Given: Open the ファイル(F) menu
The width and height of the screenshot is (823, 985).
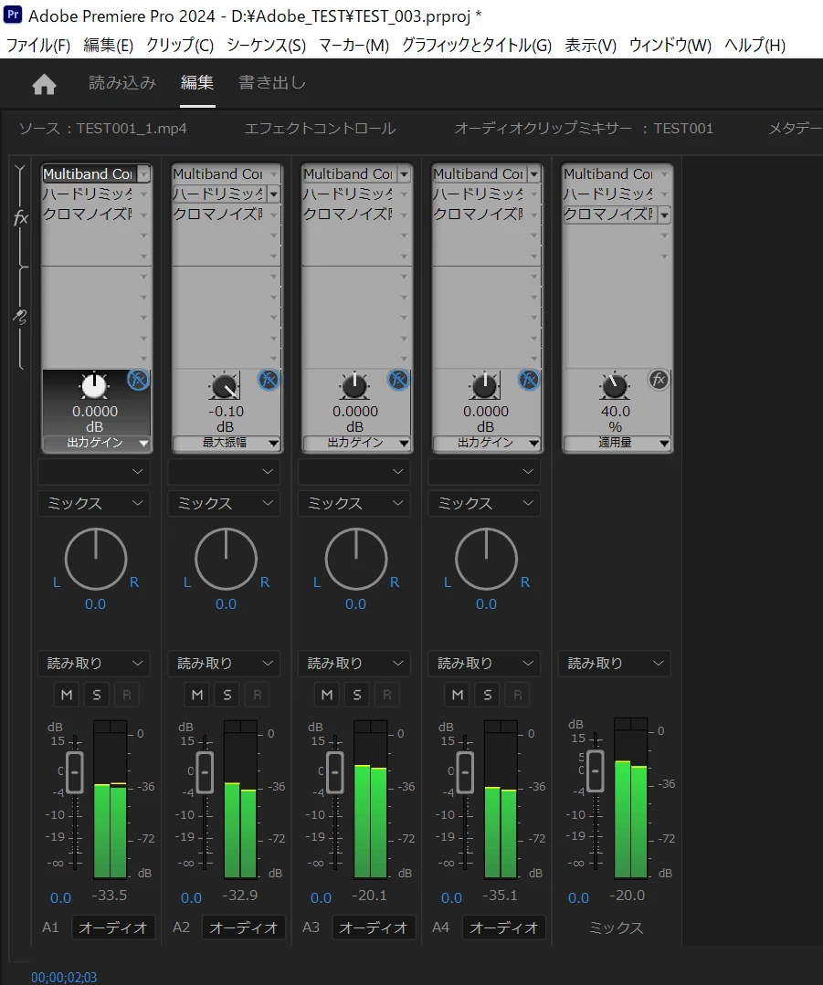Looking at the screenshot, I should [38, 46].
